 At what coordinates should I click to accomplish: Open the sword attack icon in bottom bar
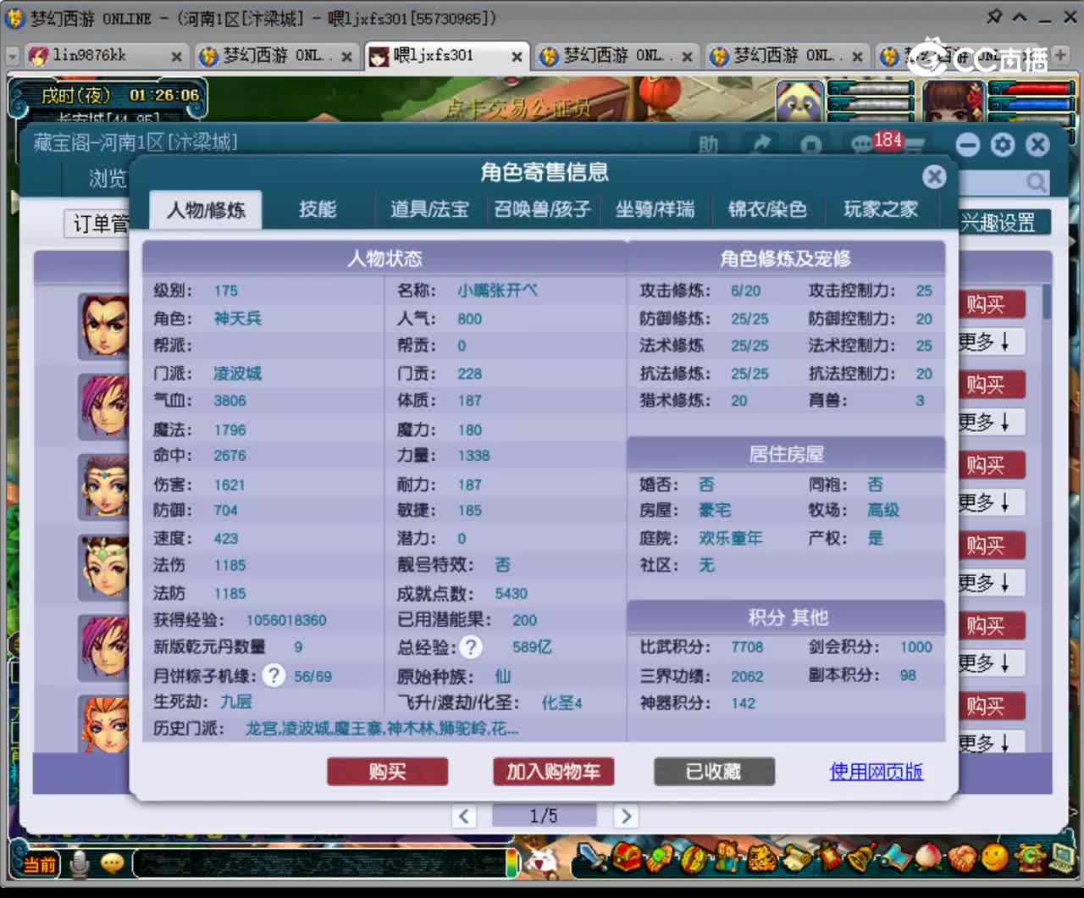tap(591, 857)
